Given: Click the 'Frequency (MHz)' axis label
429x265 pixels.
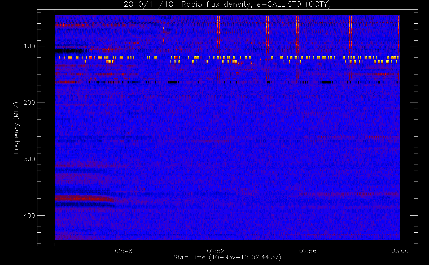Looking at the screenshot, I should 16,128.
